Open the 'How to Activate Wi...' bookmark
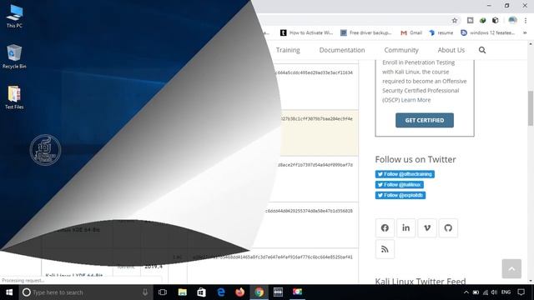 click(306, 32)
